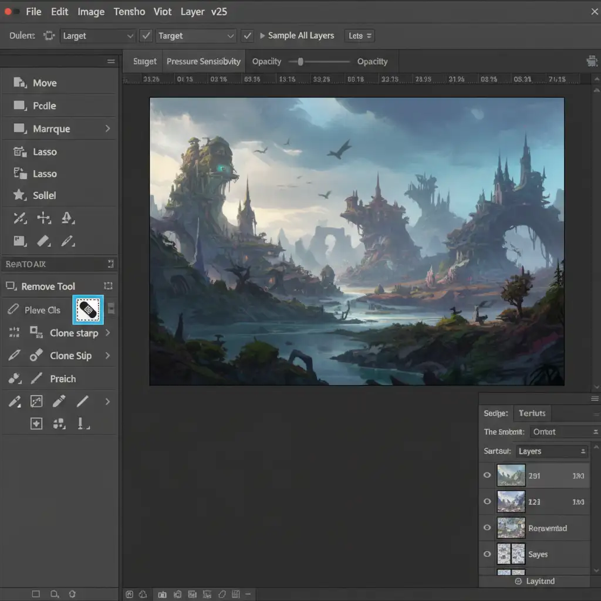
Task: Click the printer icon in options bar
Action: (592, 61)
